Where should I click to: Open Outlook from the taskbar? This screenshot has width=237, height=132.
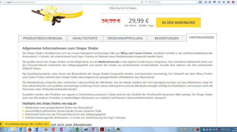click(x=21, y=130)
